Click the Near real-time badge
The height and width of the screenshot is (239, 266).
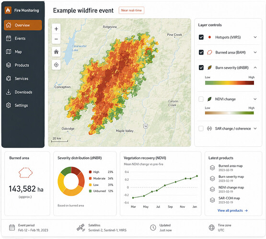(131, 11)
